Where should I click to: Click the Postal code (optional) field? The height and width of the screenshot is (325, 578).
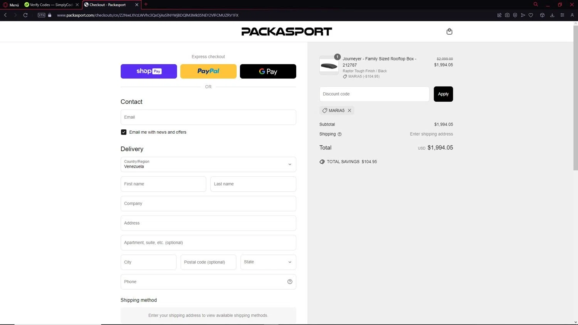[208, 262]
